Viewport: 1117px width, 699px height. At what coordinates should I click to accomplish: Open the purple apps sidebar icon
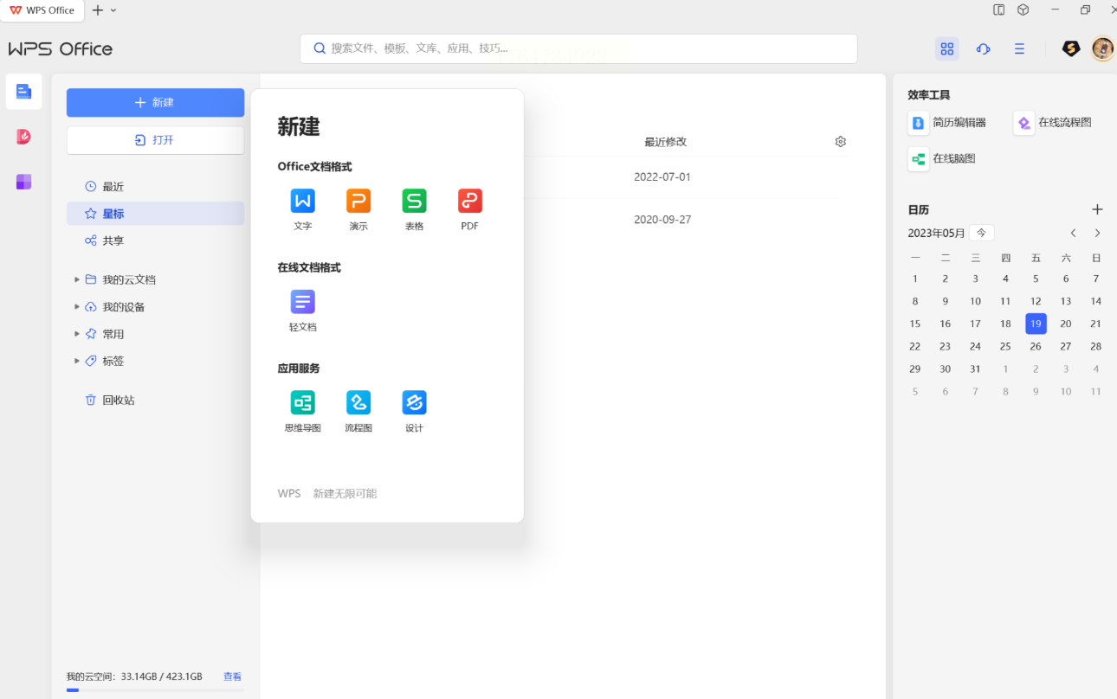pos(23,182)
